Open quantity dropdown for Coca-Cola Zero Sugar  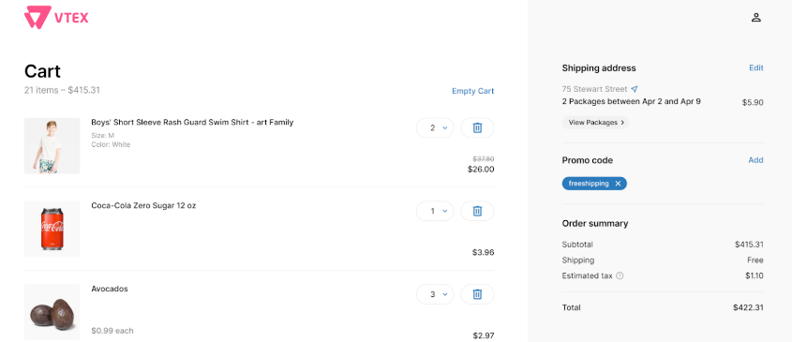pyautogui.click(x=435, y=211)
